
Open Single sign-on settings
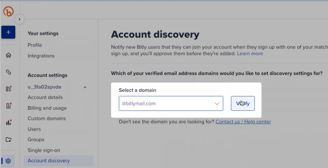click(x=44, y=150)
